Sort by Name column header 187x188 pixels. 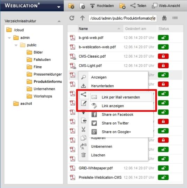[100, 29]
